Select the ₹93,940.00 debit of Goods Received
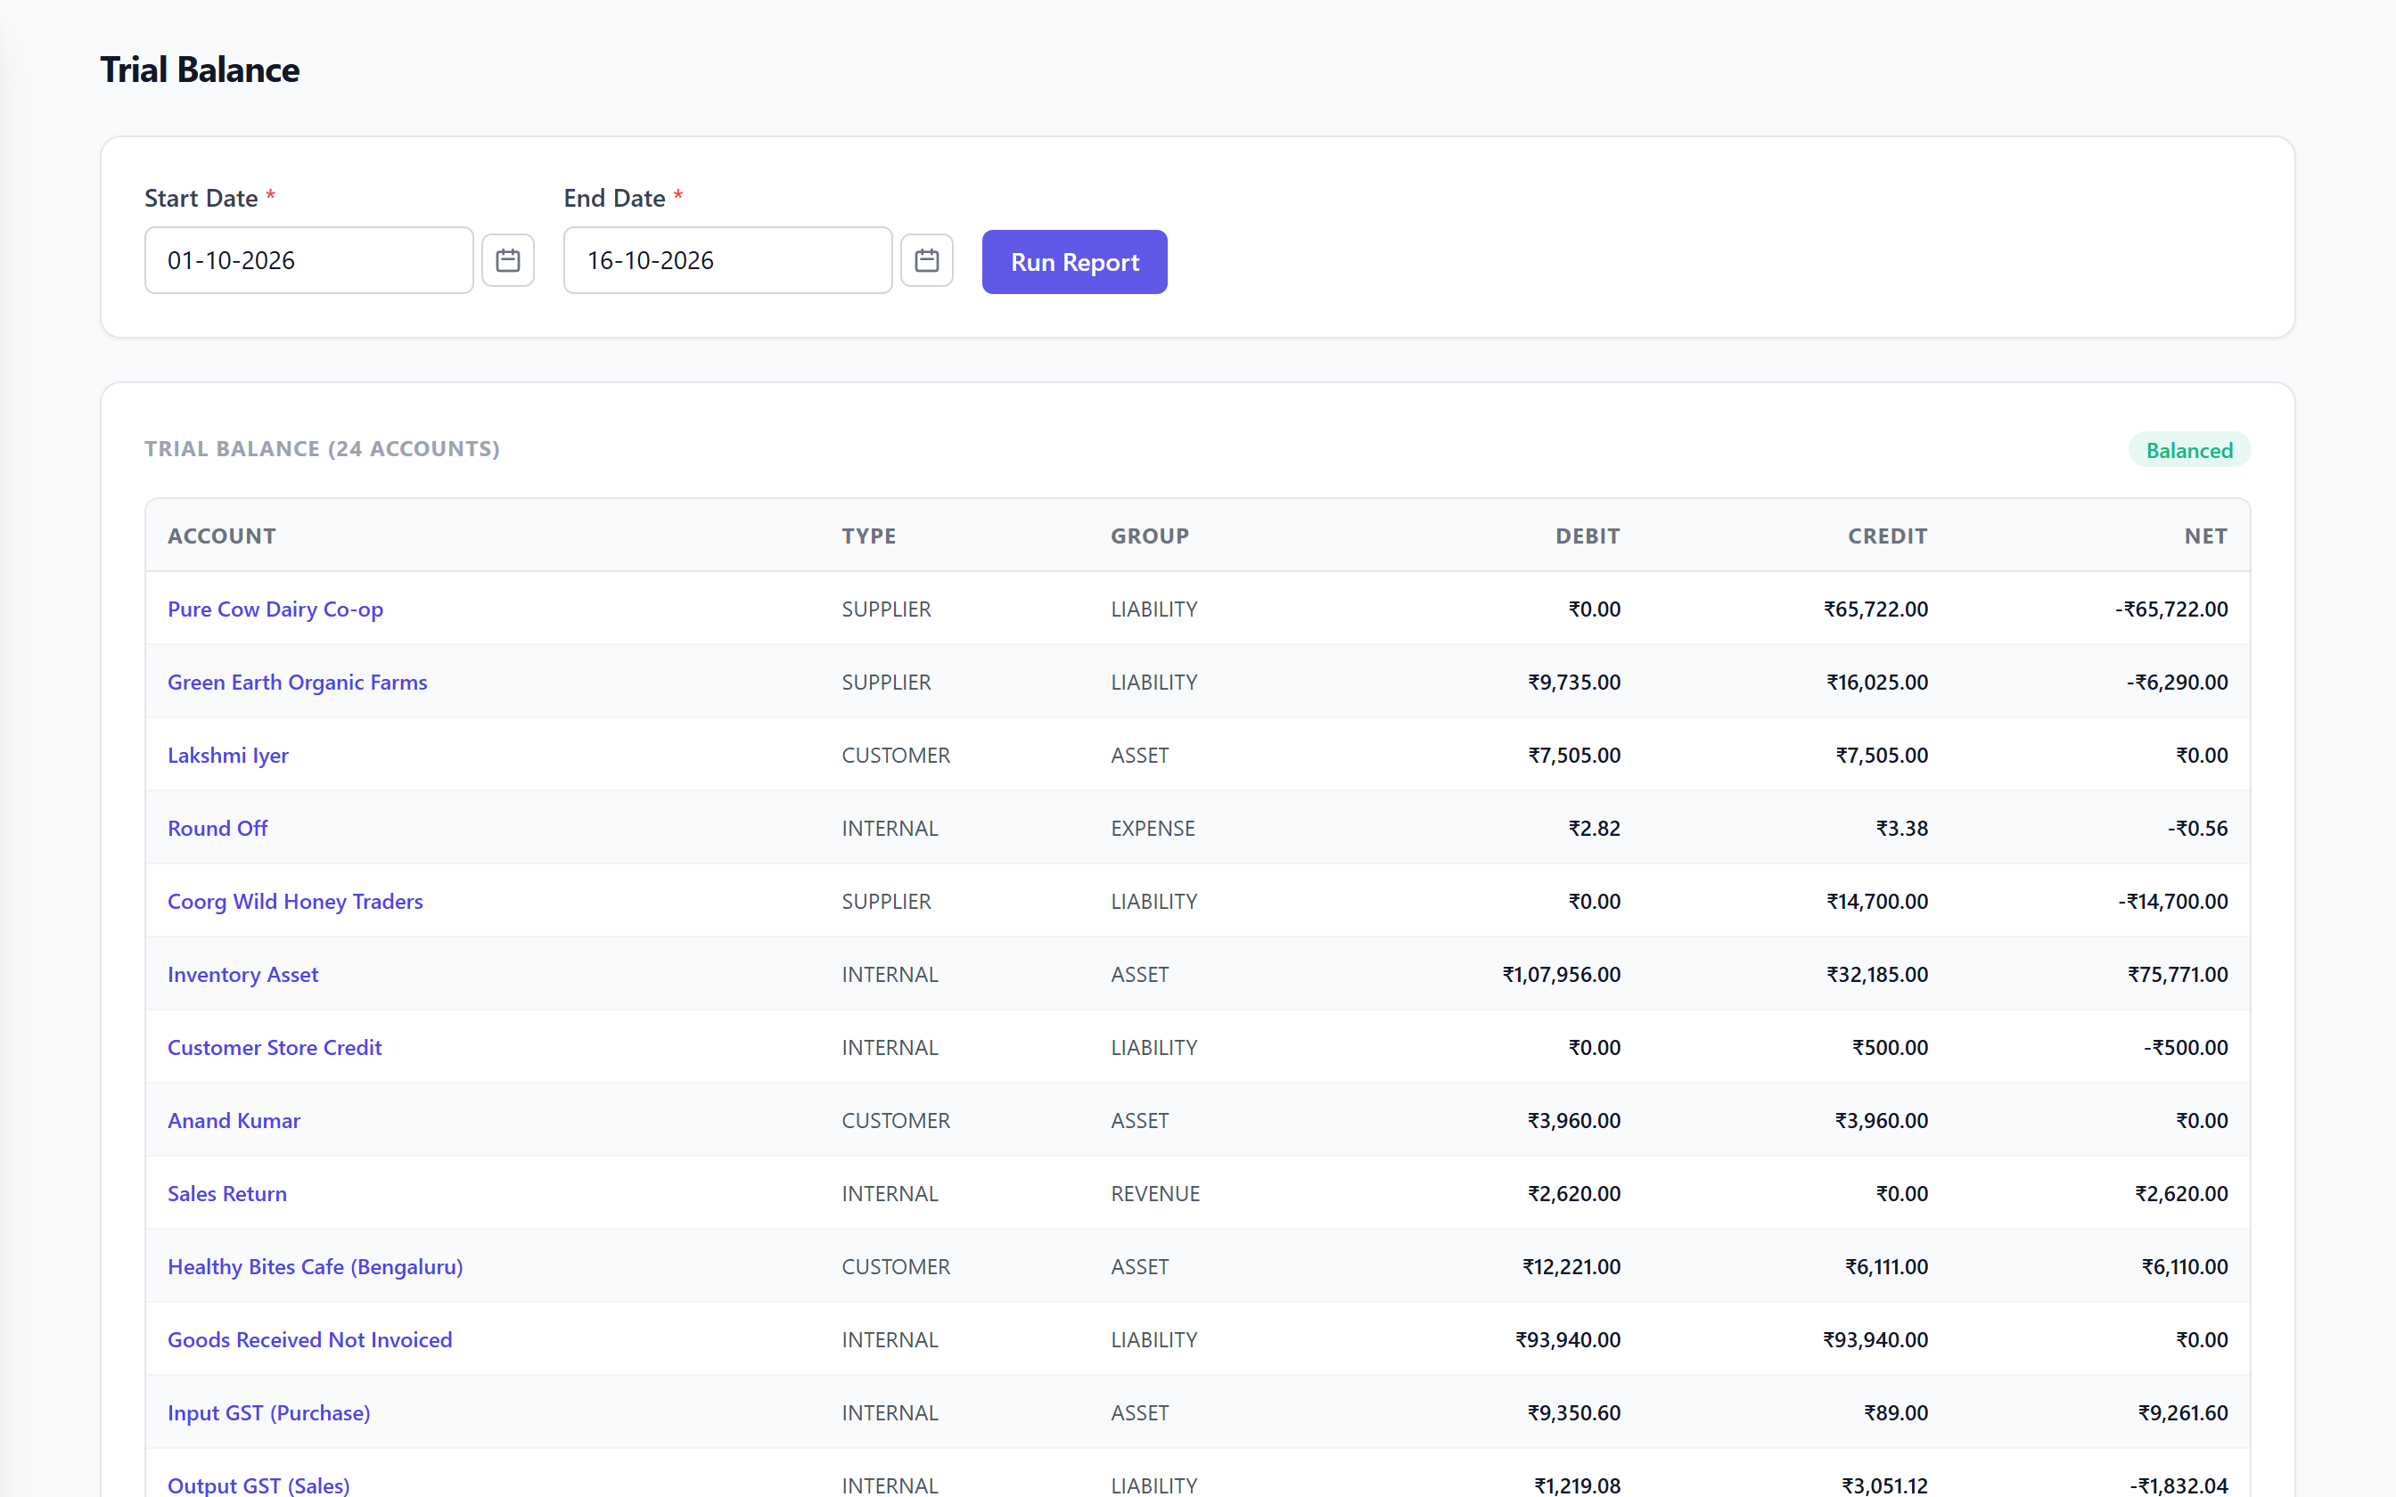 click(x=1568, y=1339)
